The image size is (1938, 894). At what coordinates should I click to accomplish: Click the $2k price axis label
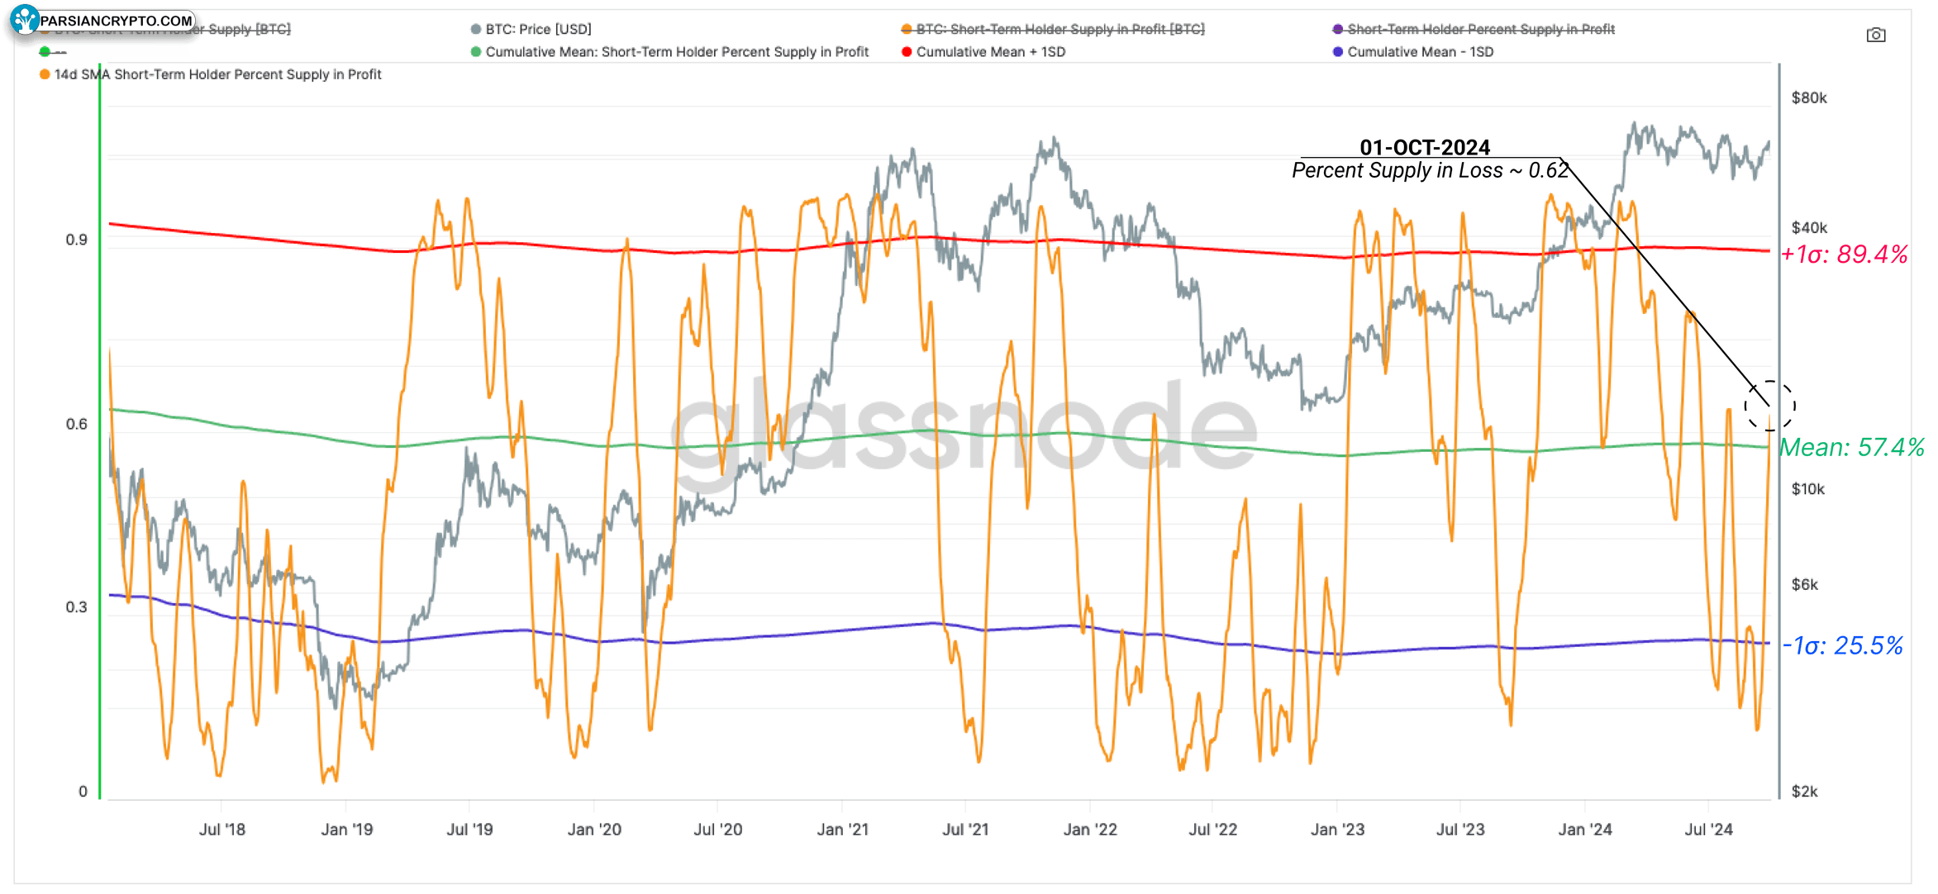1804,791
